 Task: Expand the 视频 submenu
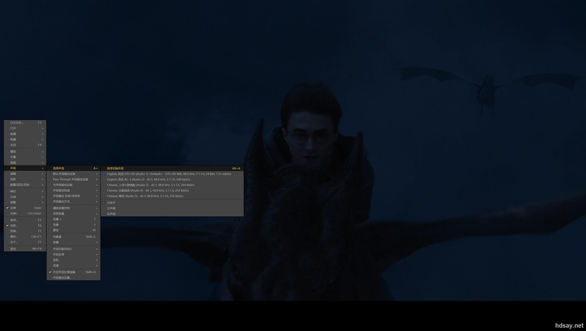[25, 162]
